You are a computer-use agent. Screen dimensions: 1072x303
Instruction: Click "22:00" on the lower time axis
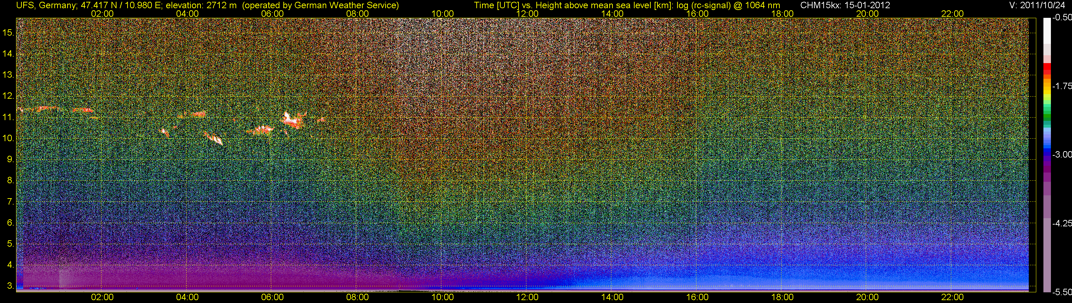click(x=953, y=297)
